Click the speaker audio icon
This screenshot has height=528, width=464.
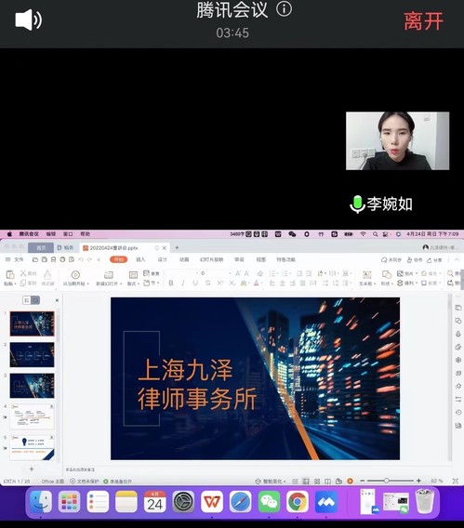(x=28, y=20)
